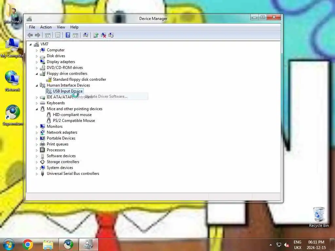Expand the Monitors category
The image size is (335, 251).
coord(37,127)
